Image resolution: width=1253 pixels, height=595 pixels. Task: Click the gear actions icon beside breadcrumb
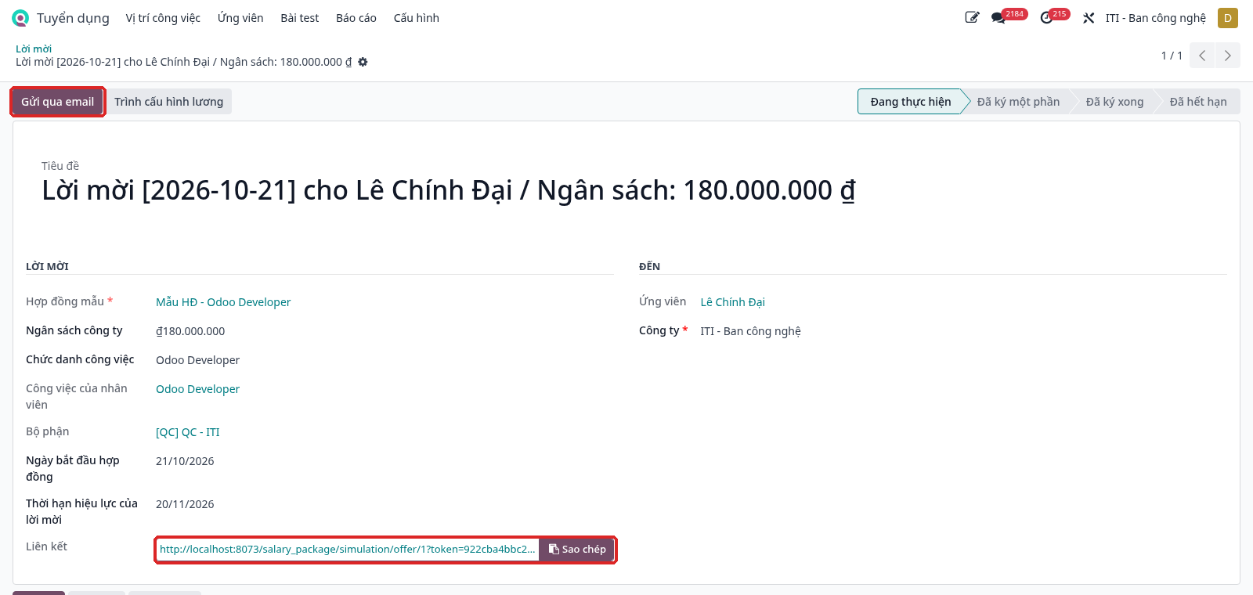pos(363,62)
